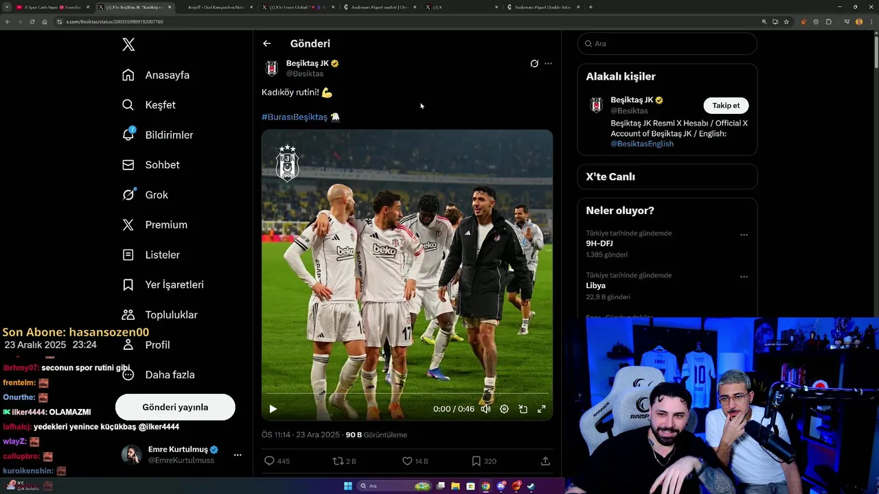Click the browser back button
This screenshot has width=879, height=494.
click(8, 22)
